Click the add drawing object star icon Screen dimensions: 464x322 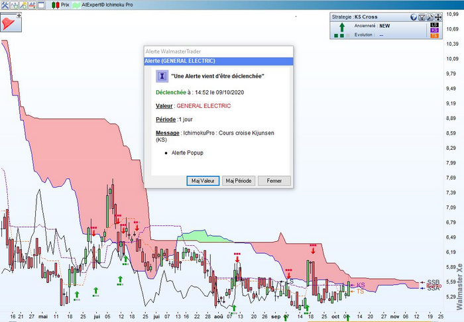[x=23, y=5]
